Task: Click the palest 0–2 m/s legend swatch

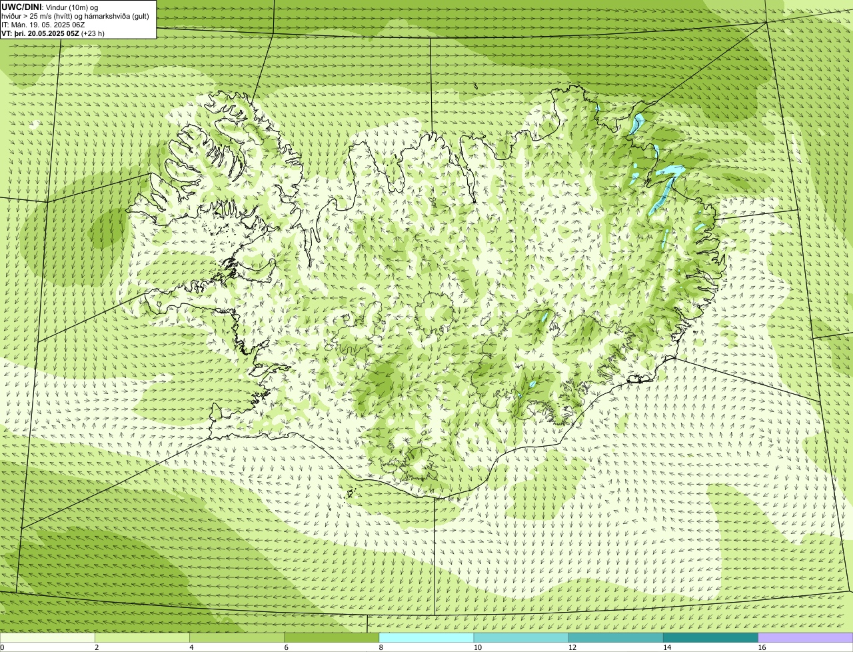Action: pos(47,638)
